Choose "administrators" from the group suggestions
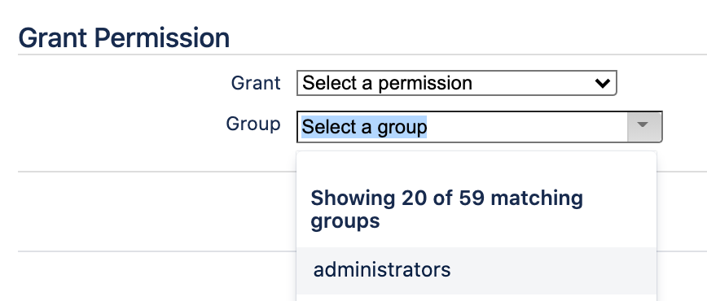This screenshot has width=707, height=301. point(476,270)
